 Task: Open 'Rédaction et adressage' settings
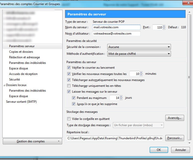coord(24,57)
